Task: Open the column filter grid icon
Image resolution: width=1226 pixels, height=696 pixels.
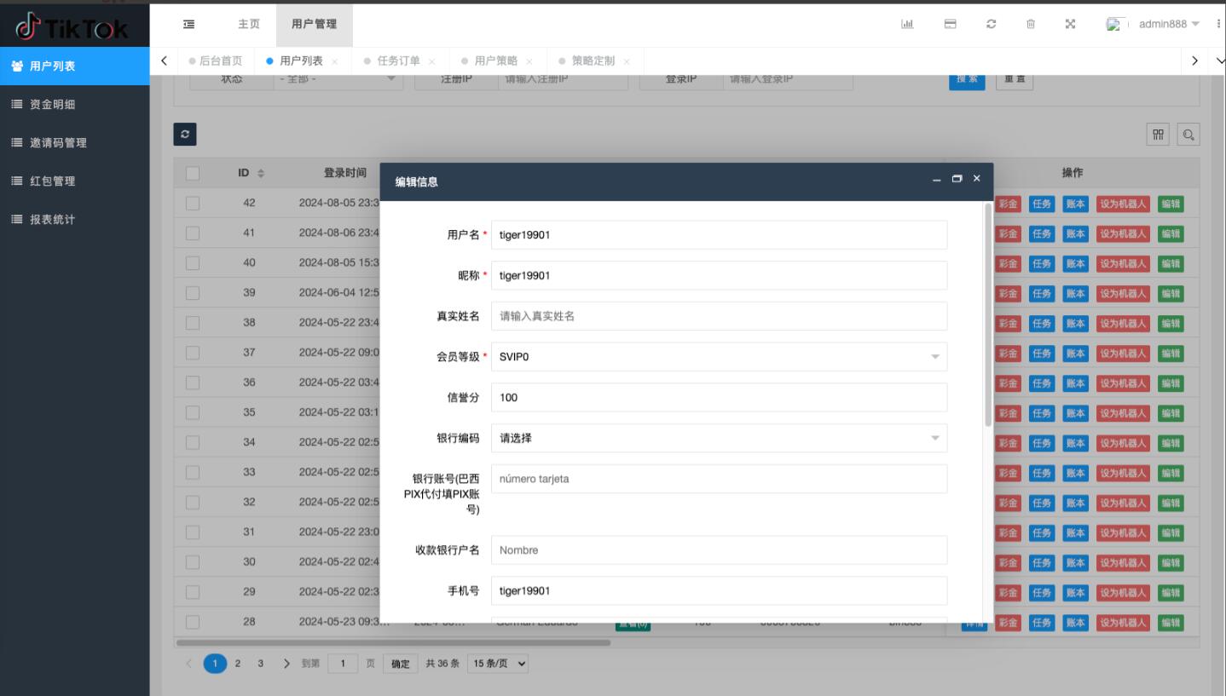Action: tap(1159, 135)
